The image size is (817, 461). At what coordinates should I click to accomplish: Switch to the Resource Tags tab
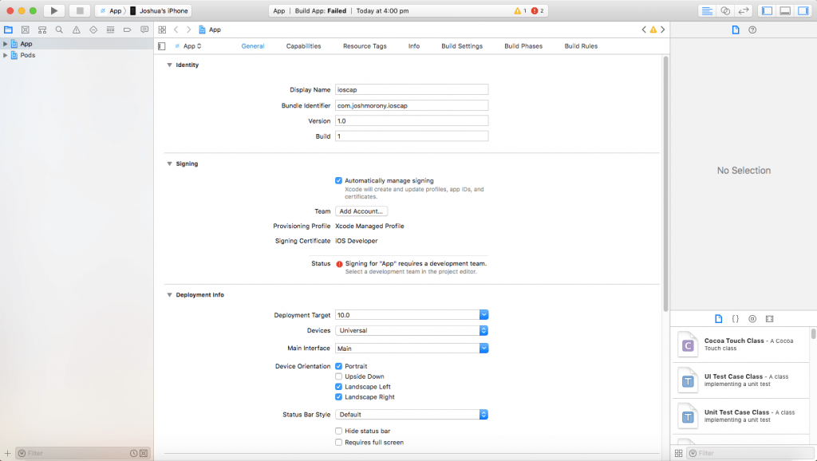tap(365, 45)
